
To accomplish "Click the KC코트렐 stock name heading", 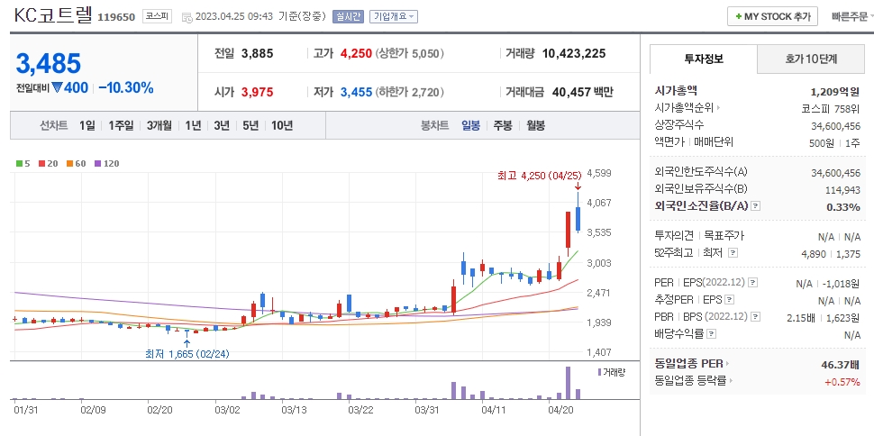I will point(53,15).
